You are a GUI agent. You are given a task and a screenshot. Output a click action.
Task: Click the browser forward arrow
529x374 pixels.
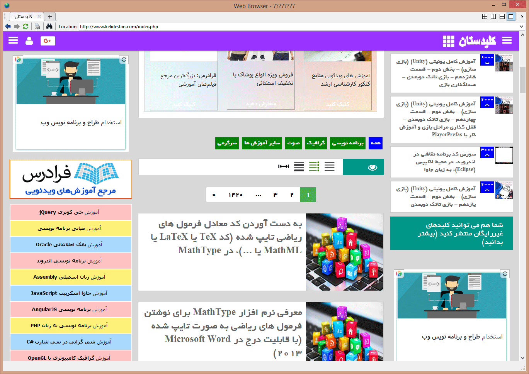pyautogui.click(x=17, y=26)
